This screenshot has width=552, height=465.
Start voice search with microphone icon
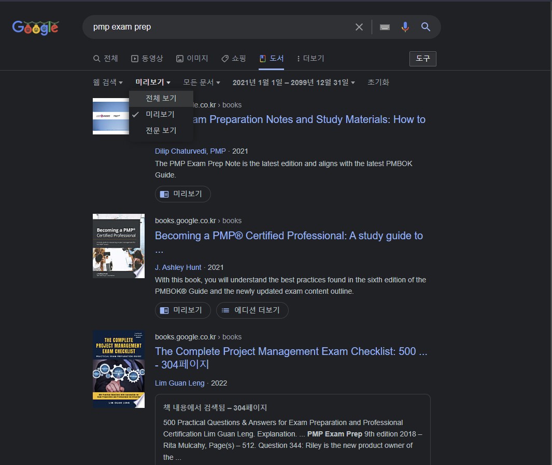tap(405, 27)
